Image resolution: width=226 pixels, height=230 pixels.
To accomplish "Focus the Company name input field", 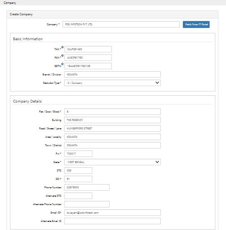I will [x=121, y=24].
